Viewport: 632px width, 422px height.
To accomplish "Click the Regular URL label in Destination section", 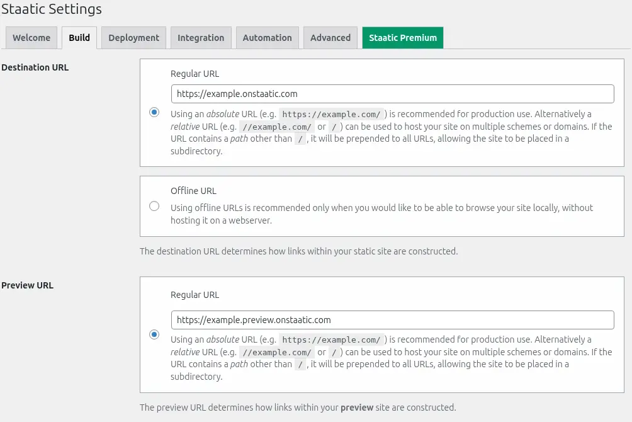I will point(195,74).
